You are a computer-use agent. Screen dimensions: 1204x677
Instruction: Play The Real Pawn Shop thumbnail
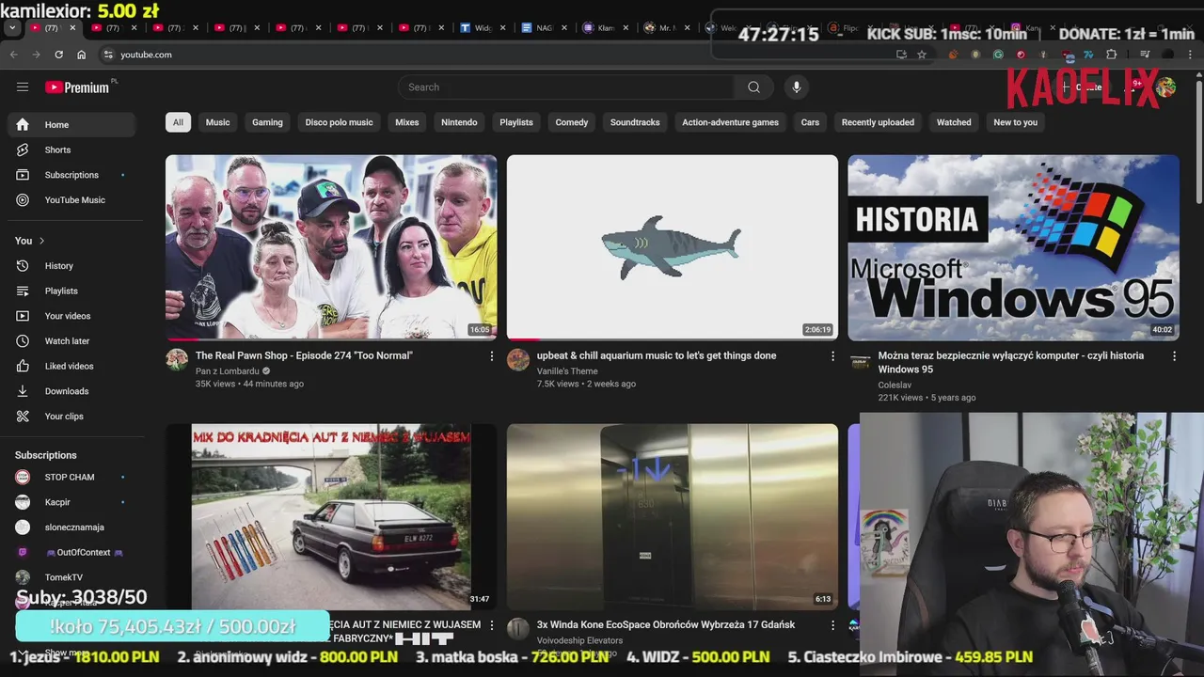[x=331, y=247]
